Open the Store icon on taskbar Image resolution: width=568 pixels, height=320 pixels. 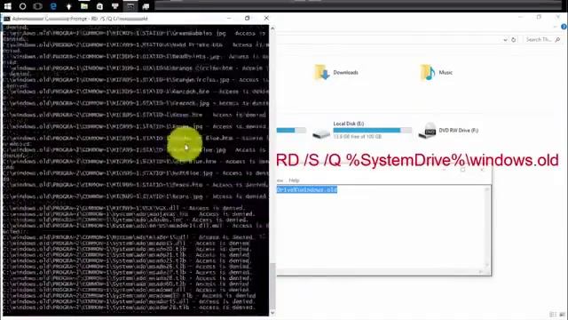[x=99, y=6]
